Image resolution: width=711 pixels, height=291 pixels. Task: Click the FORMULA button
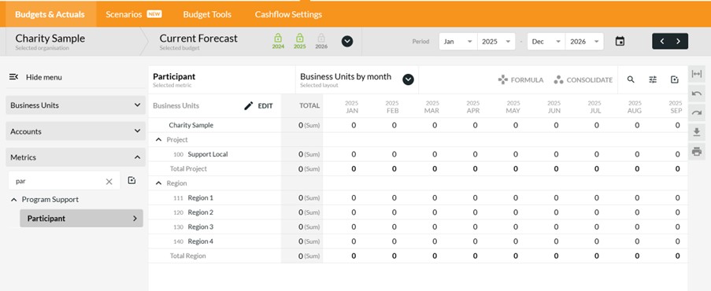pos(520,79)
